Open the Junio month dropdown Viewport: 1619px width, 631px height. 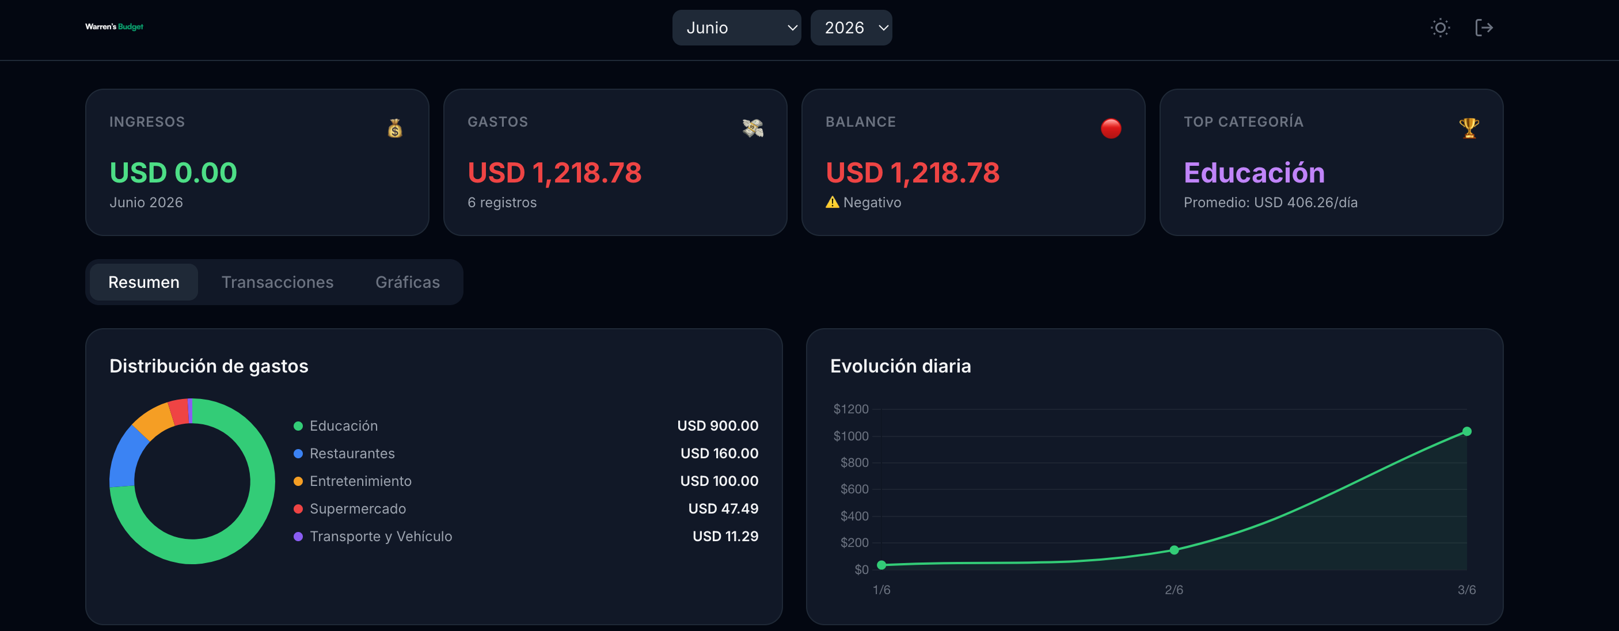point(736,28)
